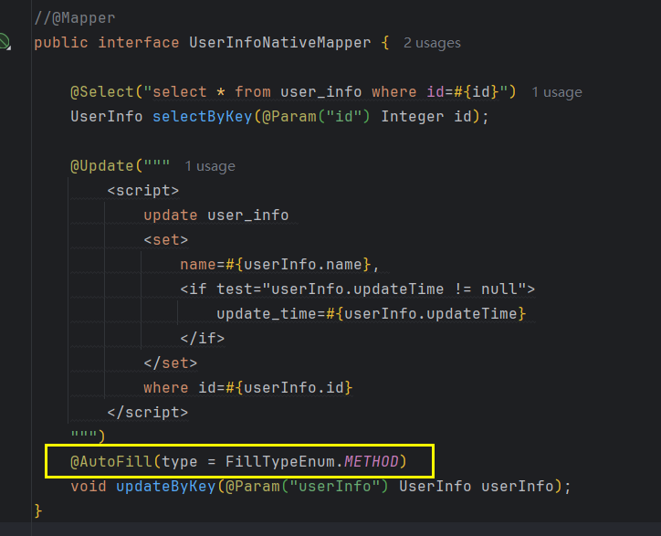Click the closing brace of the interface

(38, 510)
